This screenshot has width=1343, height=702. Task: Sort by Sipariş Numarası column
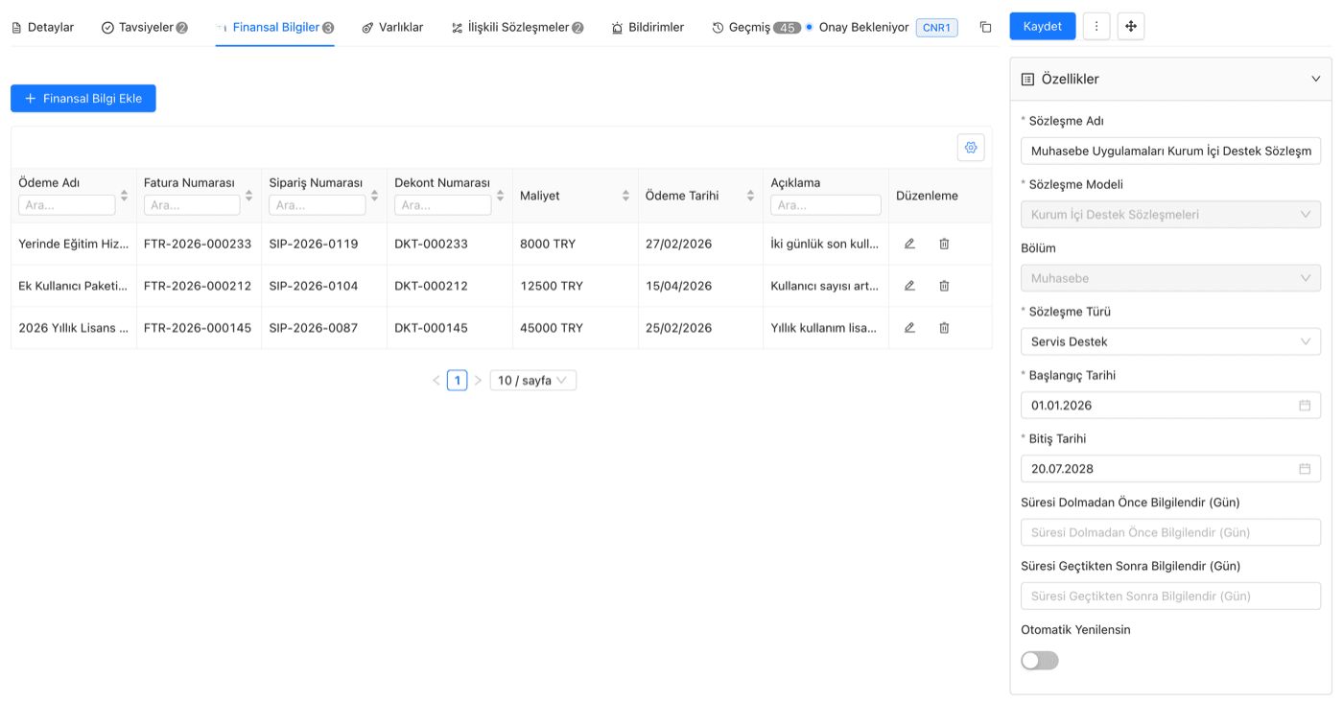click(x=374, y=196)
